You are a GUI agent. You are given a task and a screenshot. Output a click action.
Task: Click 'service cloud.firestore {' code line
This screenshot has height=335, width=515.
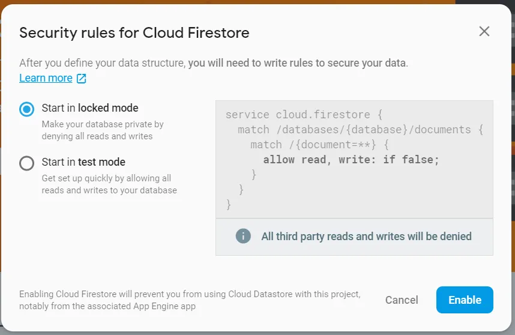(x=304, y=115)
